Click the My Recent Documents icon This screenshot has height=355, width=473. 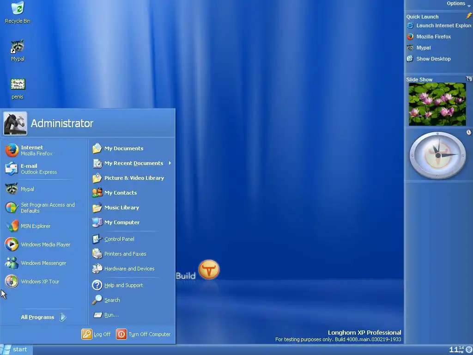(x=97, y=163)
